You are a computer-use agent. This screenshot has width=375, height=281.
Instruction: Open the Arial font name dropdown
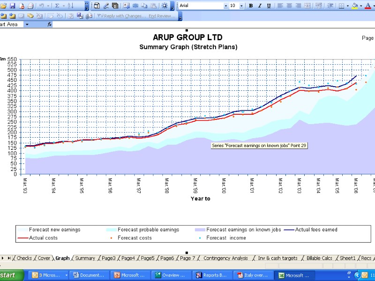pos(225,6)
